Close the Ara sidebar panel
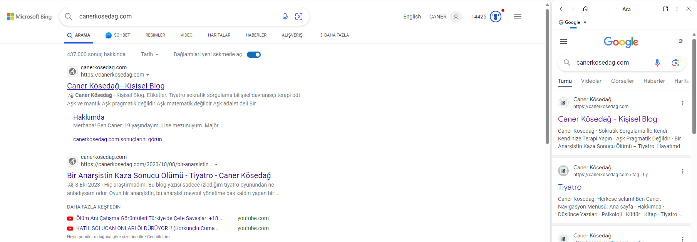The image size is (697, 242). pyautogui.click(x=689, y=9)
